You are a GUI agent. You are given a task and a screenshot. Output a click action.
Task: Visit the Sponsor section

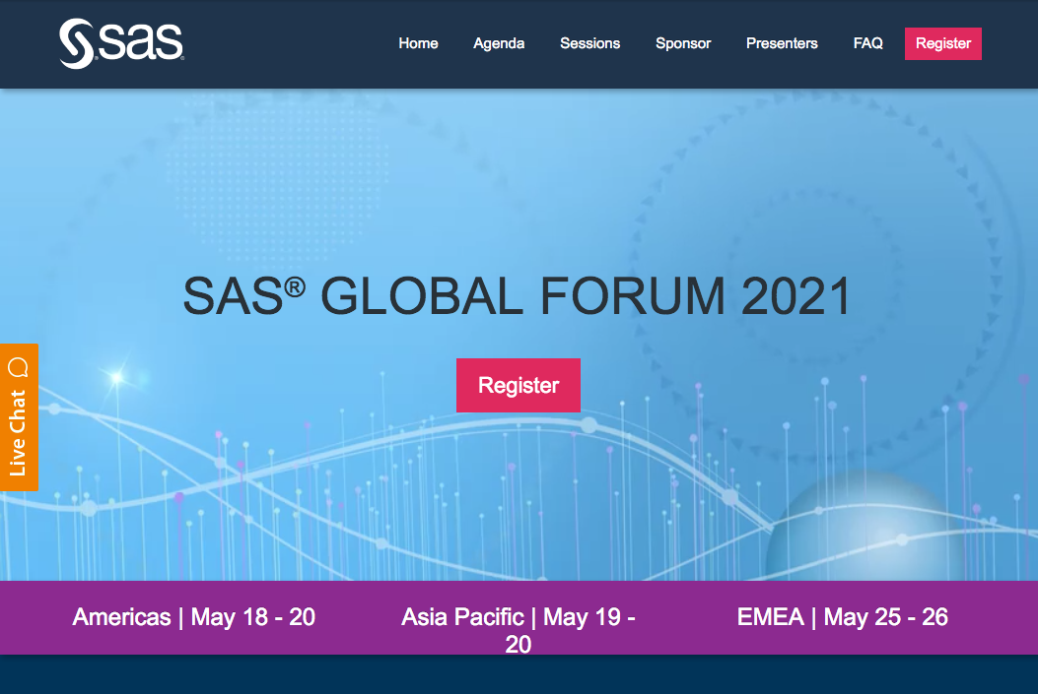click(683, 43)
